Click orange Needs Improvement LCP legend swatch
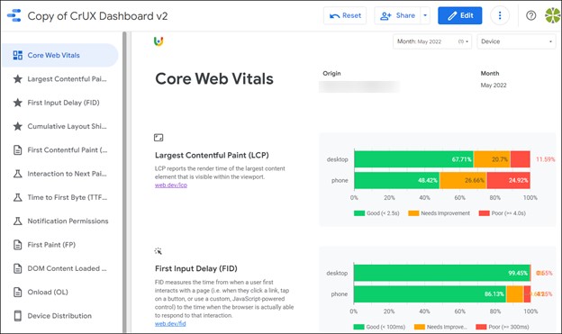 tap(413, 213)
